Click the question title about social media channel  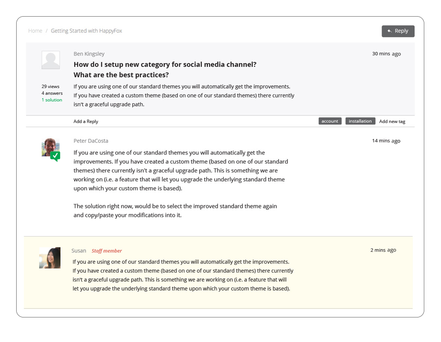pyautogui.click(x=165, y=69)
